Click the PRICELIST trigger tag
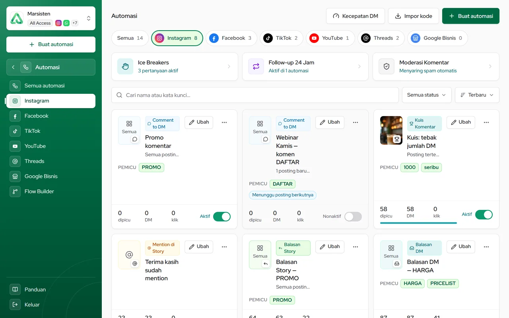Image resolution: width=509 pixels, height=318 pixels. pyautogui.click(x=443, y=283)
